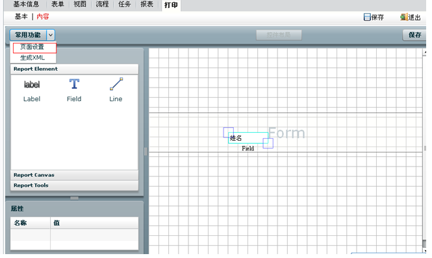This screenshot has width=432, height=258.
Task: Switch to the 流程 tab
Action: click(x=102, y=4)
